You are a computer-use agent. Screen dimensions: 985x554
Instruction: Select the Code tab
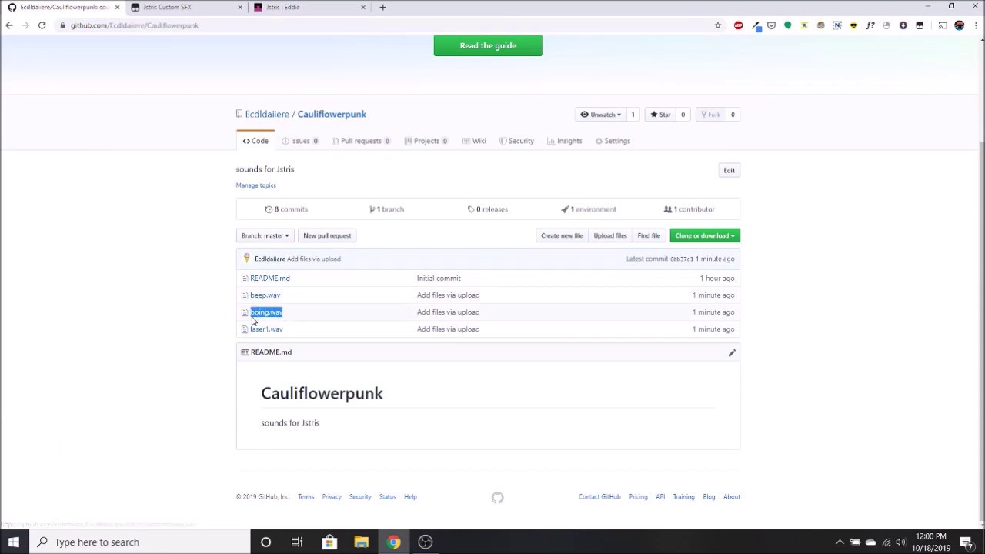pos(255,141)
